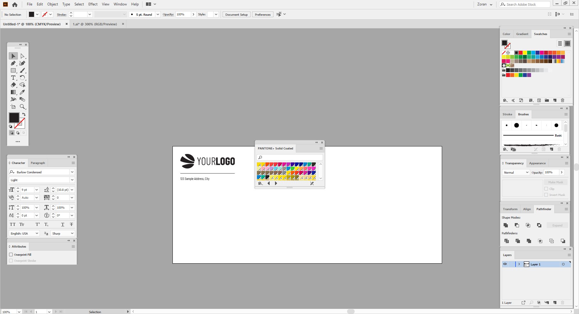Swap fill and stroke colors
The height and width of the screenshot is (314, 579).
click(24, 114)
